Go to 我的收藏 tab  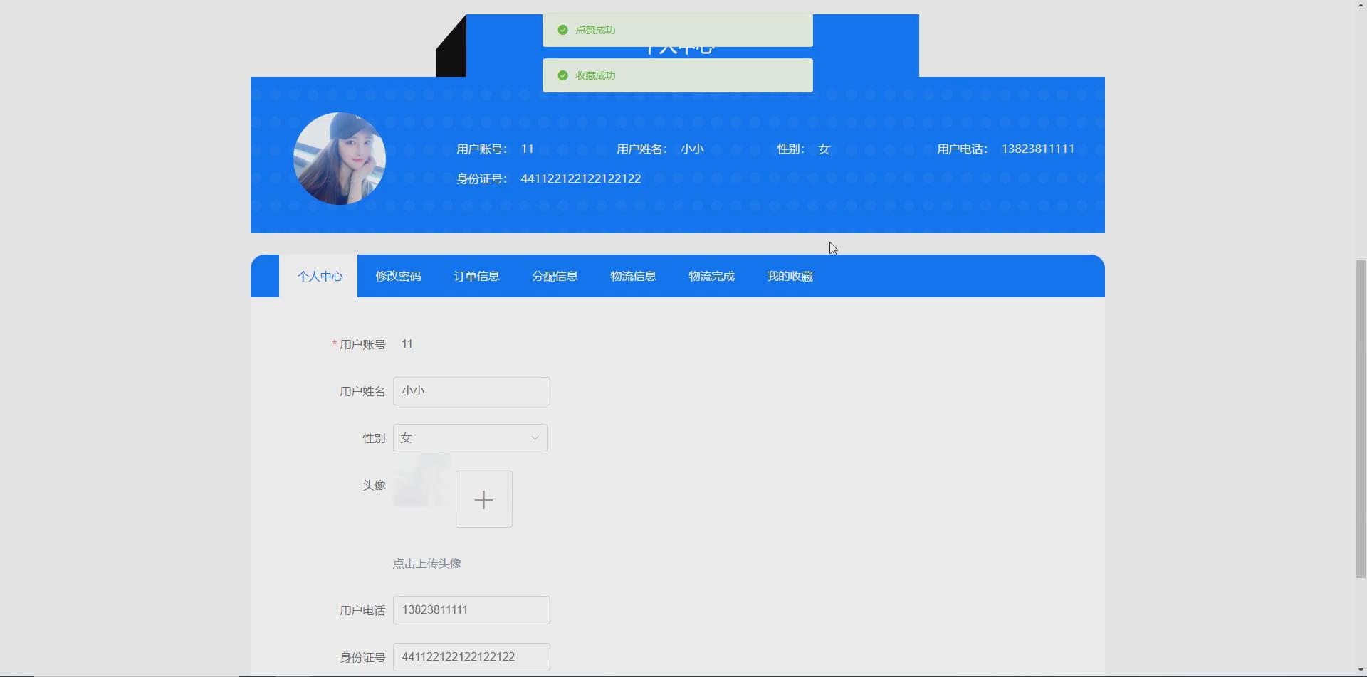tap(790, 276)
